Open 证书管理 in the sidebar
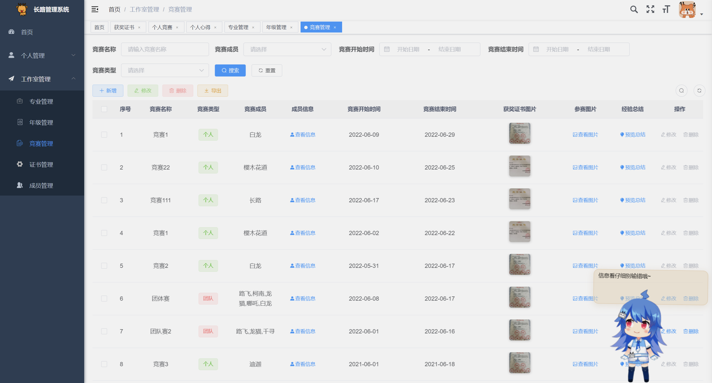The image size is (712, 383). coord(41,165)
